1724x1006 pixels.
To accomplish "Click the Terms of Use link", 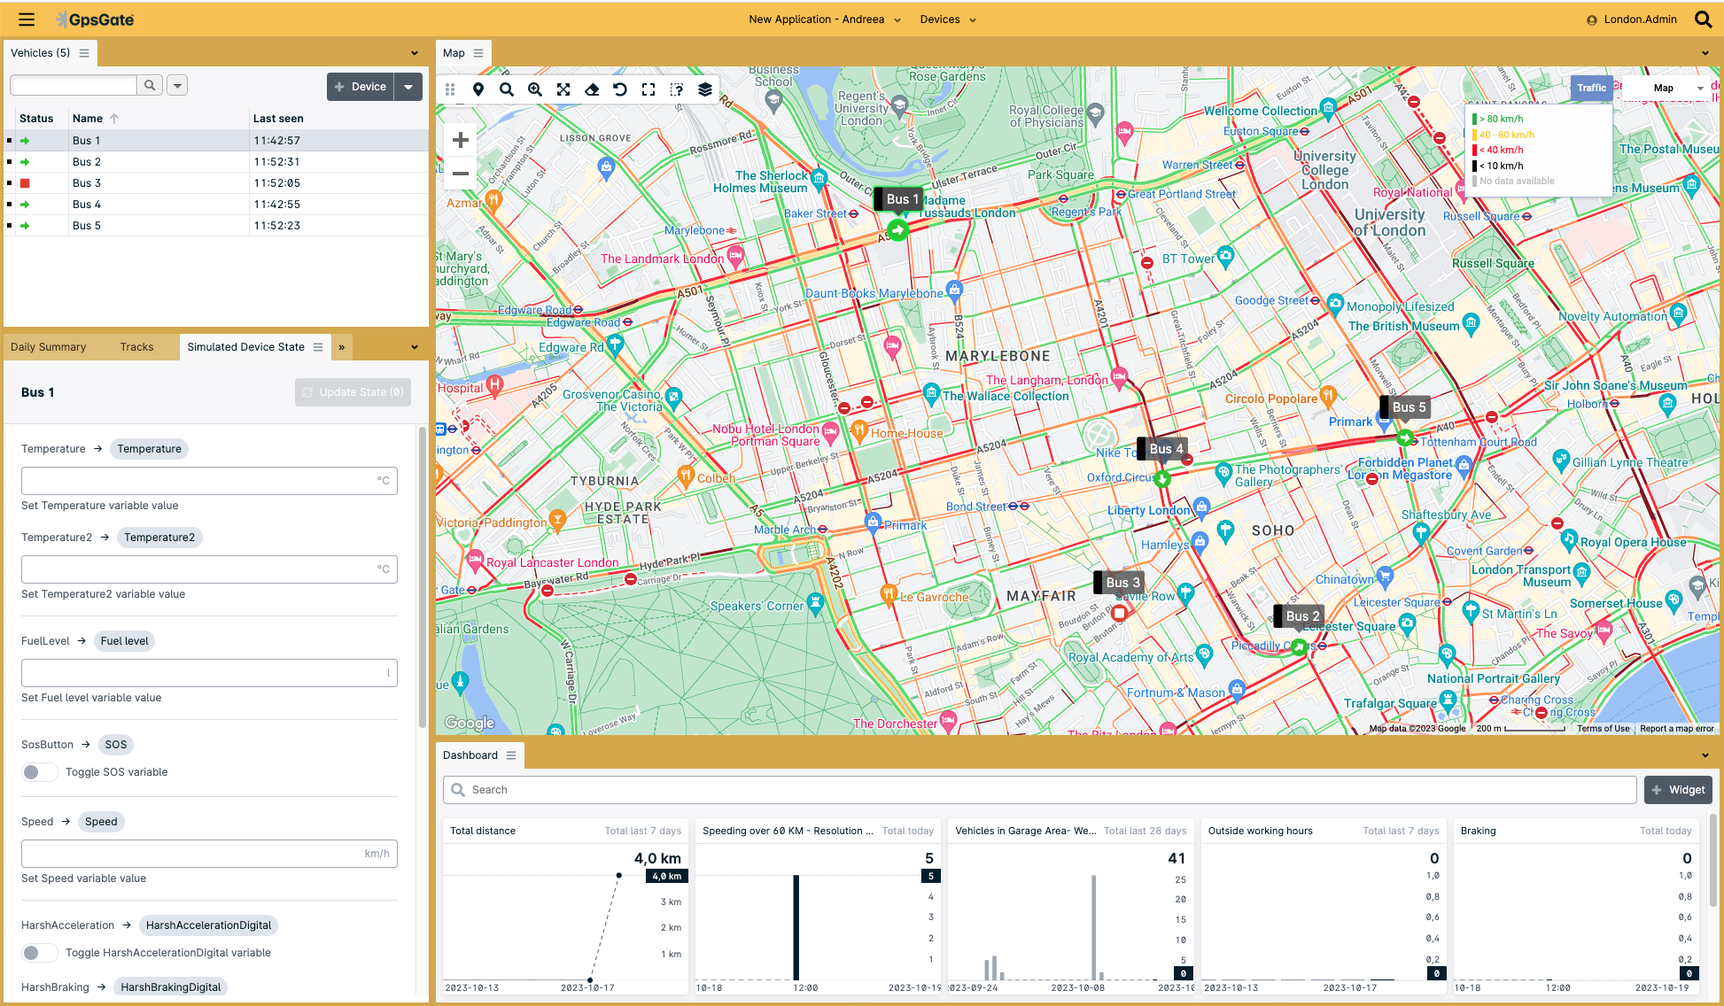I will 1603,729.
